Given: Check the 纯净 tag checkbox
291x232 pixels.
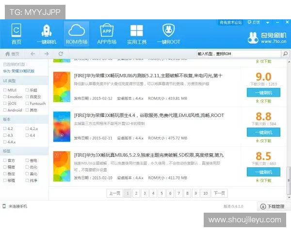Looking at the screenshot, I should (x=27, y=180).
